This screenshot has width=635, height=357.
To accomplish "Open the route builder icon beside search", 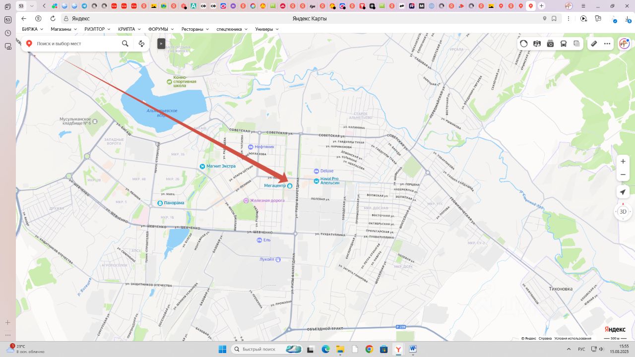I will point(141,44).
